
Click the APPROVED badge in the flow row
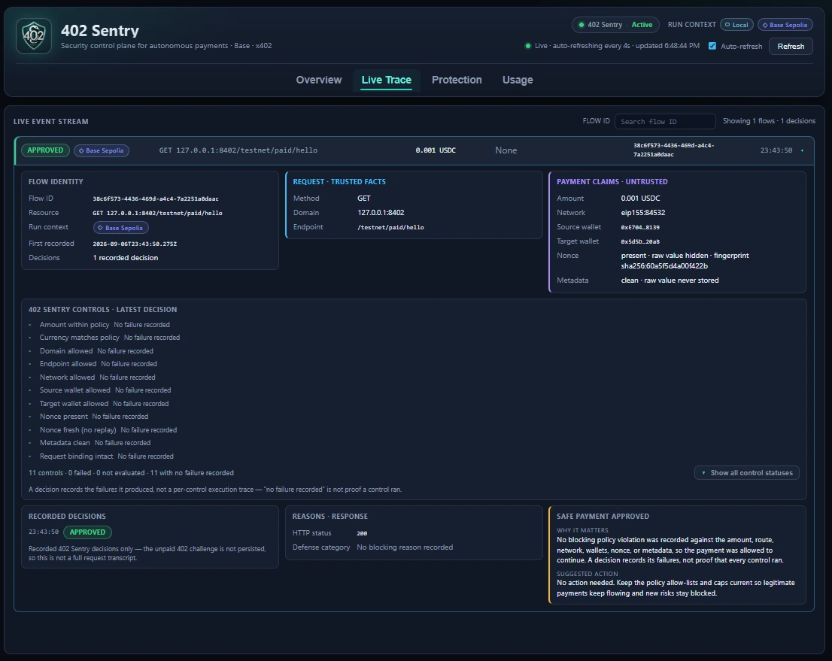(45, 150)
